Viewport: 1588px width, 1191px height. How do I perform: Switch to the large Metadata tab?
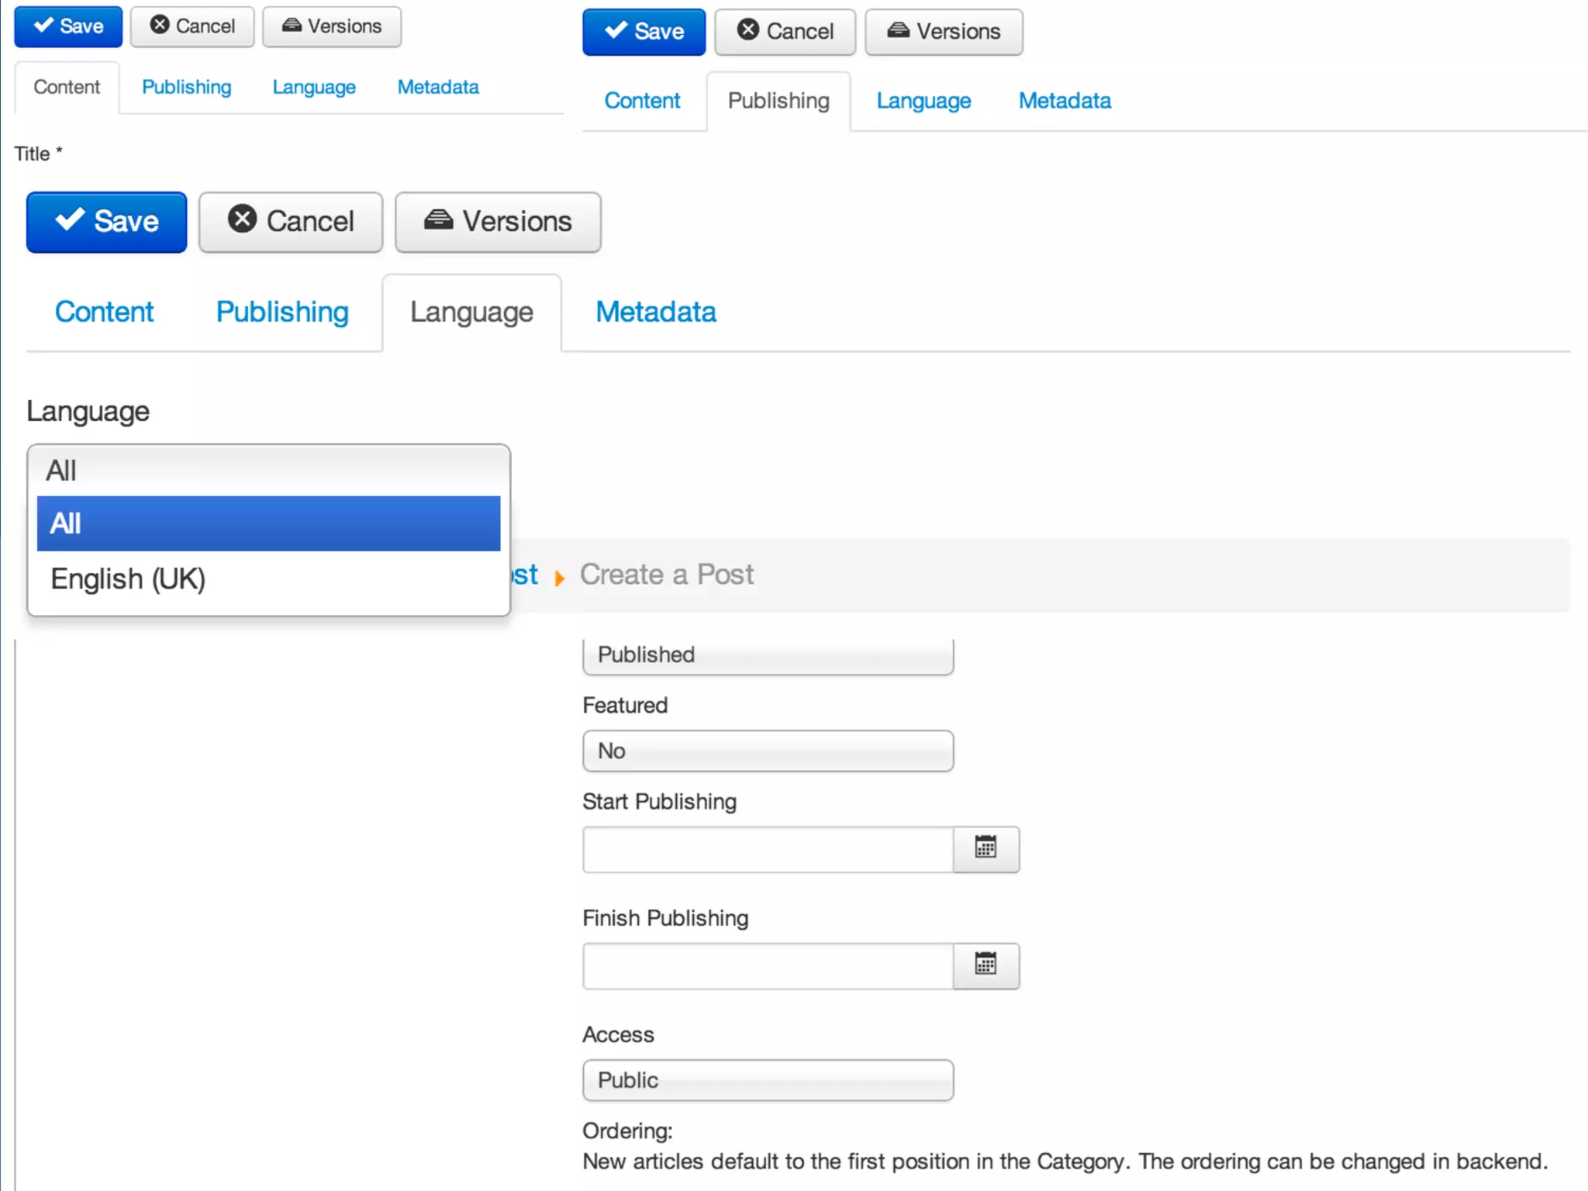[655, 312]
